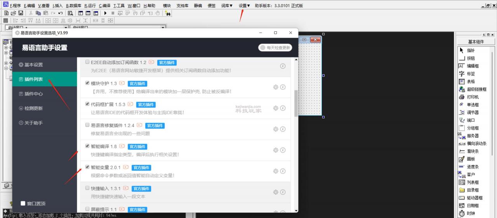
Task: Open the second 启动窗口 combo box
Action: (x=118, y=28)
